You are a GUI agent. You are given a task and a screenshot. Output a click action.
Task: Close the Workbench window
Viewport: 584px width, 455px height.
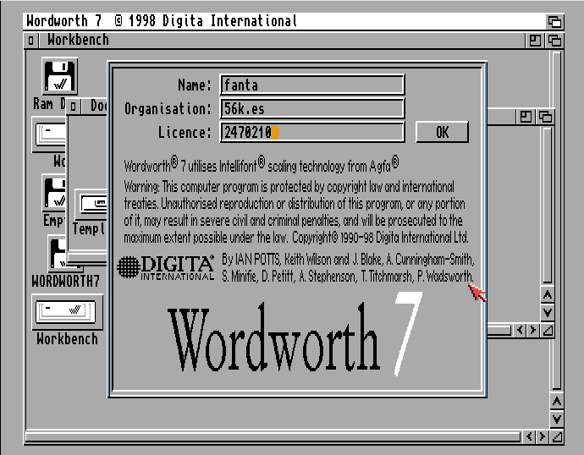pos(31,40)
